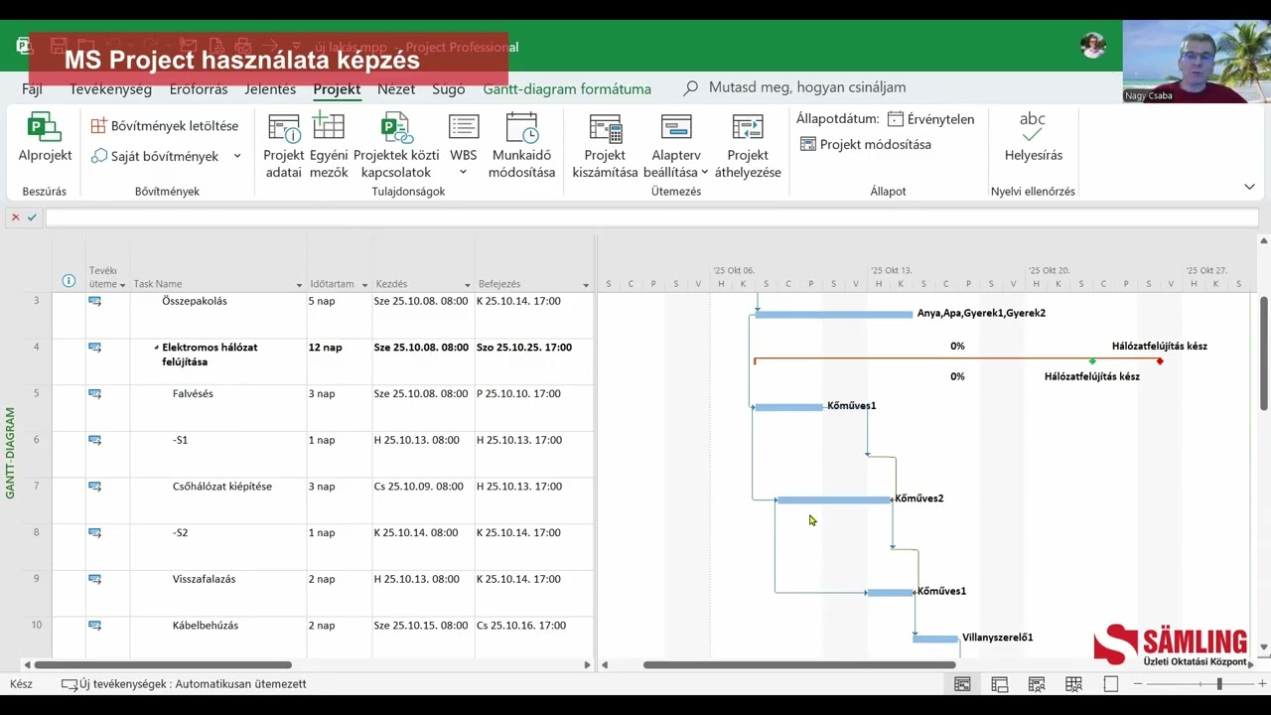Cancel entry with the red X

click(x=15, y=217)
